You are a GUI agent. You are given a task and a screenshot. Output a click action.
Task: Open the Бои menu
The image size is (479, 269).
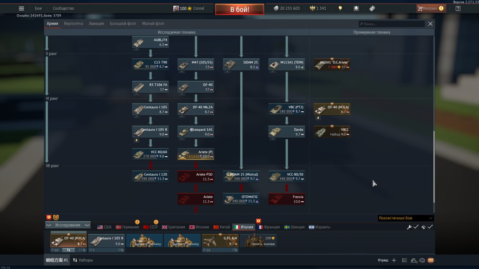(38, 8)
